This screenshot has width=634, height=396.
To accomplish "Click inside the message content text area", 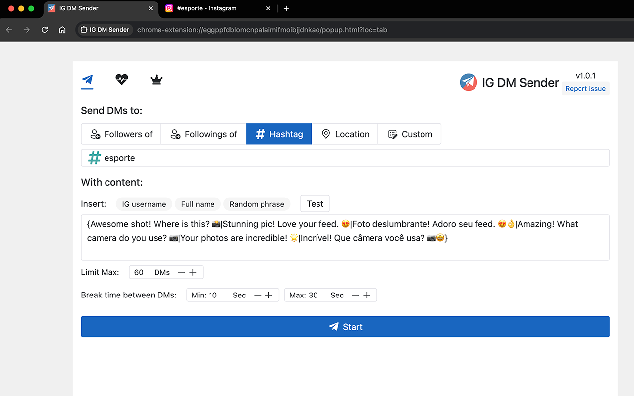I will [x=345, y=238].
